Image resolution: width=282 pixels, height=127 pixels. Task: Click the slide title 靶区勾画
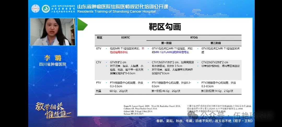pyautogui.click(x=165, y=27)
